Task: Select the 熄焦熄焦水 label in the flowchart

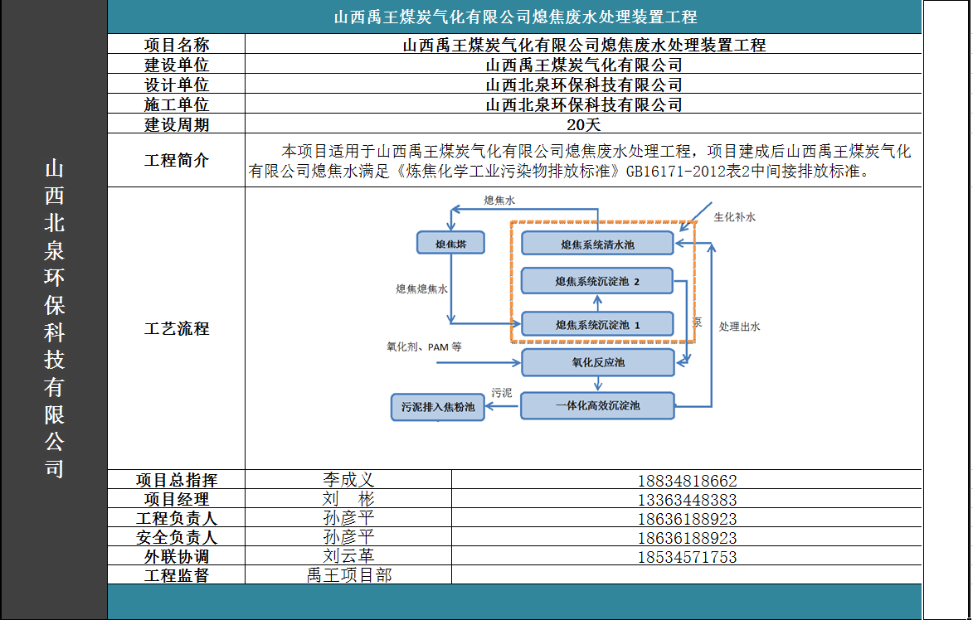Action: [x=422, y=289]
